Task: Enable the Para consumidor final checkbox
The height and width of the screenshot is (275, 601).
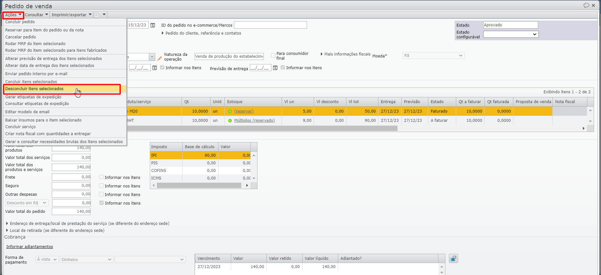Action: pos(273,56)
